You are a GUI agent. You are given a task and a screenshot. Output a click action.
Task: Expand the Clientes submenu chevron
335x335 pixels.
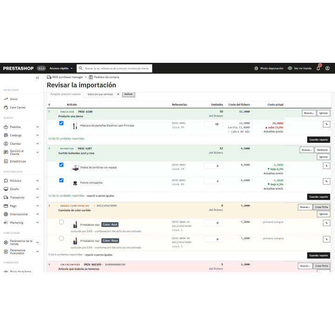[x=37, y=144]
